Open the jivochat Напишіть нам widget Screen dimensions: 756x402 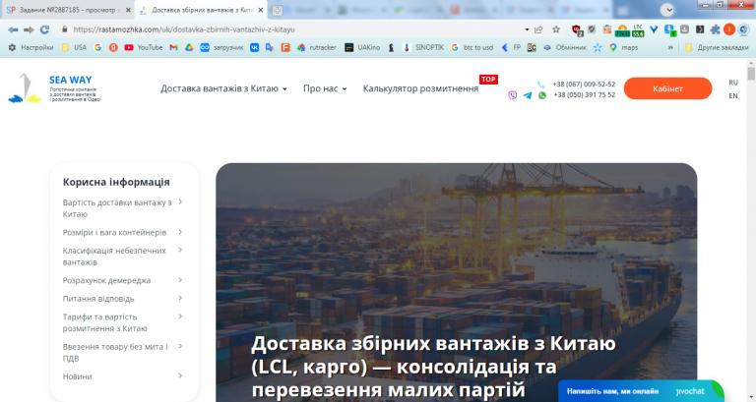coord(641,391)
